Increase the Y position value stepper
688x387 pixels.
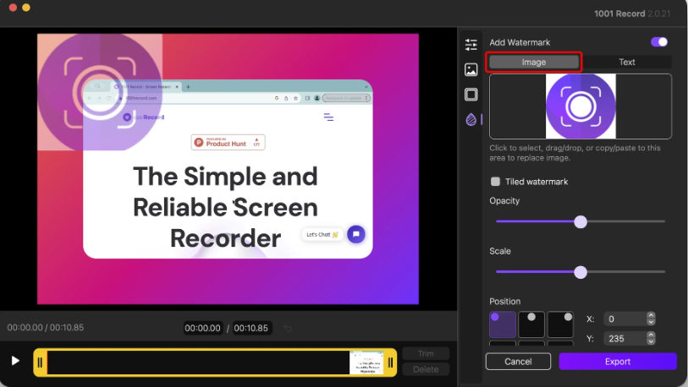(x=651, y=335)
